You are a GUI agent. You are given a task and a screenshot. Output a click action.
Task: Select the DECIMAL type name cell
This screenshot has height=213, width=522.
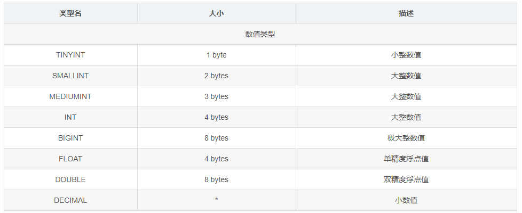[70, 200]
